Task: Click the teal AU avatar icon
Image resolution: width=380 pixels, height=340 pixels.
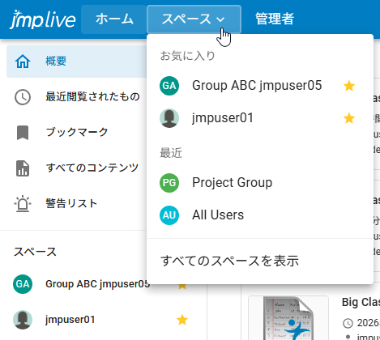Action: (x=169, y=215)
